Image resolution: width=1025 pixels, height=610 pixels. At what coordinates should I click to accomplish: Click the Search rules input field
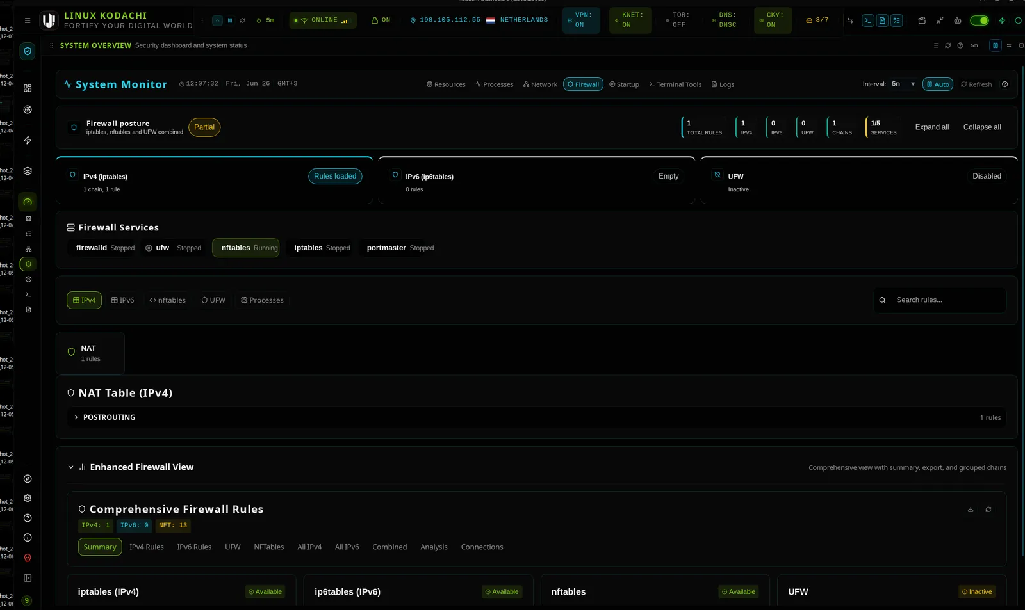tap(940, 300)
